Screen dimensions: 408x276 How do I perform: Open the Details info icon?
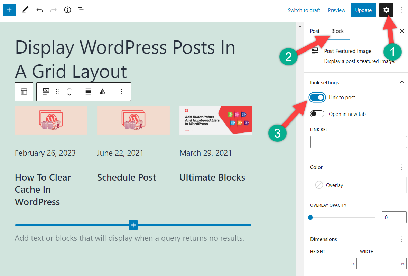click(x=67, y=10)
